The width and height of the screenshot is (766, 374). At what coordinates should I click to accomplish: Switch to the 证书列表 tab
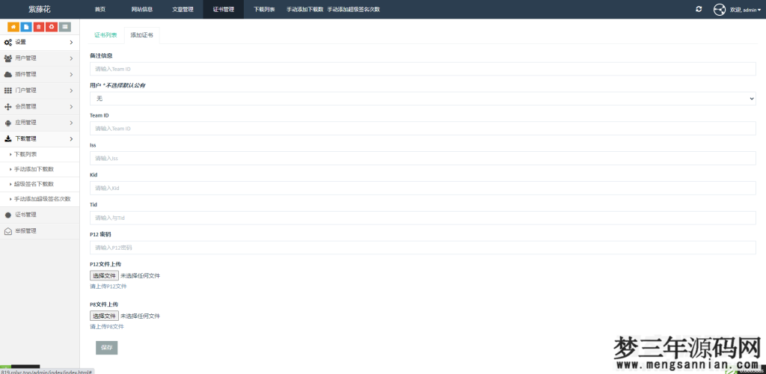coord(105,35)
